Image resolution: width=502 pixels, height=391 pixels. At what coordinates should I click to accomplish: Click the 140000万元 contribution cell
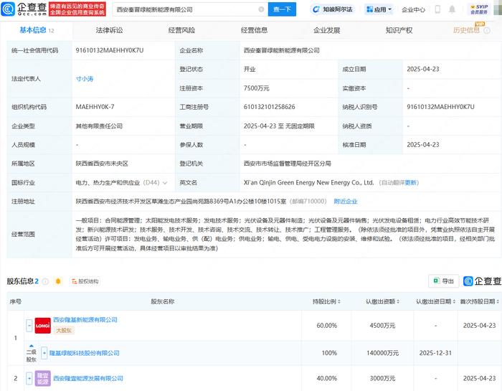click(382, 353)
